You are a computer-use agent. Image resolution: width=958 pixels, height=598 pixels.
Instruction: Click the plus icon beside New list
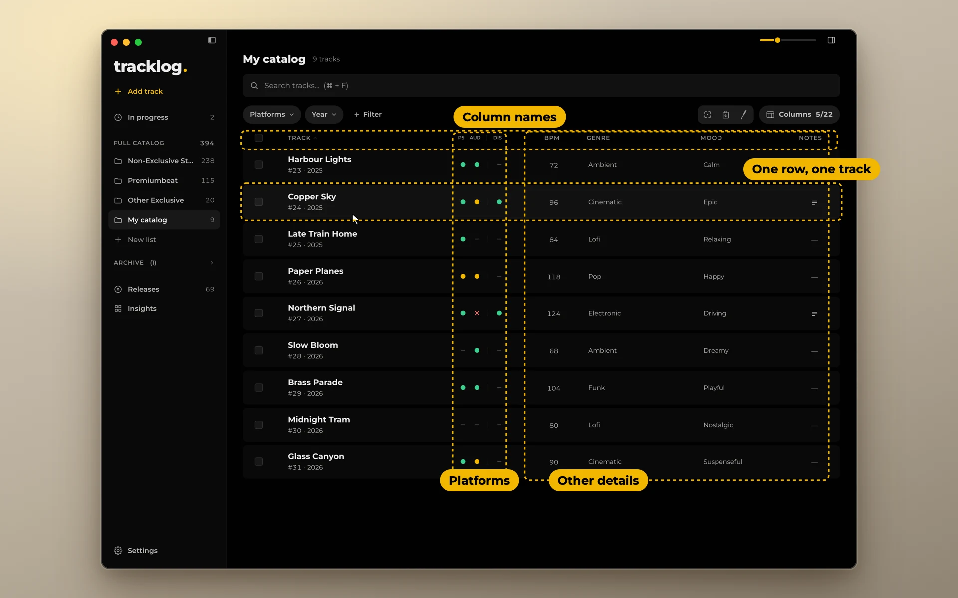[118, 240]
